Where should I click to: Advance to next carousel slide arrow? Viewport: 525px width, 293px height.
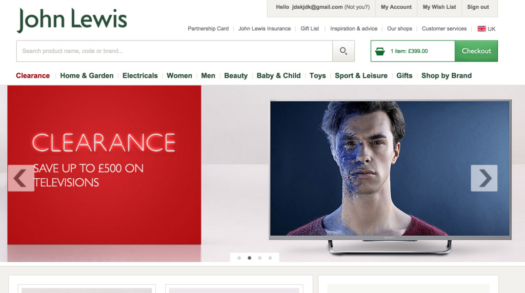pyautogui.click(x=484, y=178)
